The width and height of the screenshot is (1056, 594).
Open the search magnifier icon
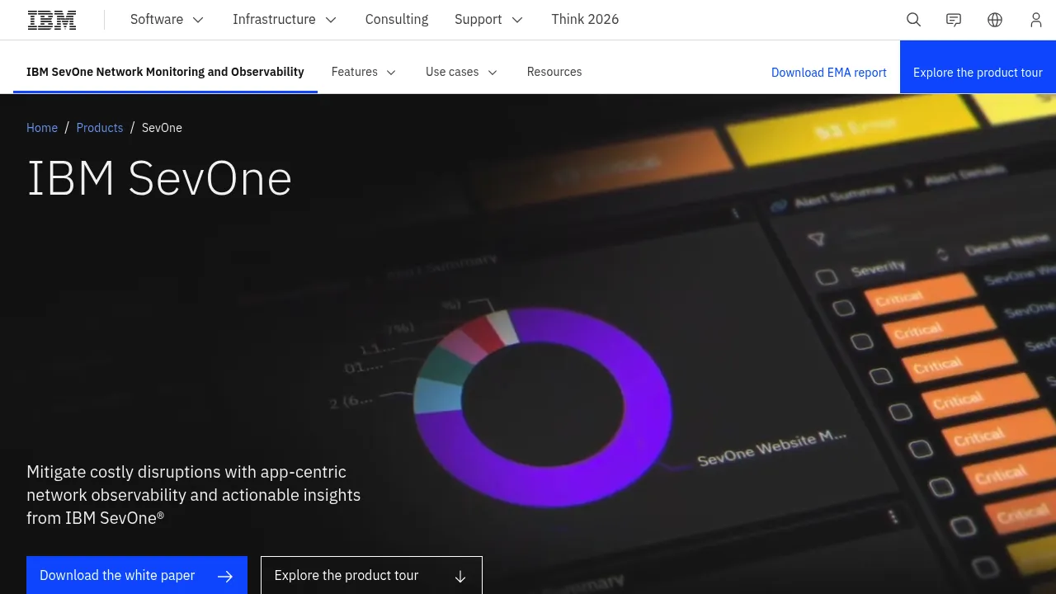pyautogui.click(x=913, y=20)
